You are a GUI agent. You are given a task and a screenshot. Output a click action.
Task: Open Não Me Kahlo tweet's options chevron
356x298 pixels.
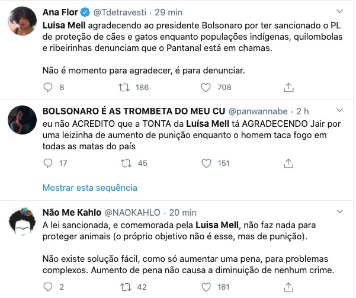[x=339, y=212]
